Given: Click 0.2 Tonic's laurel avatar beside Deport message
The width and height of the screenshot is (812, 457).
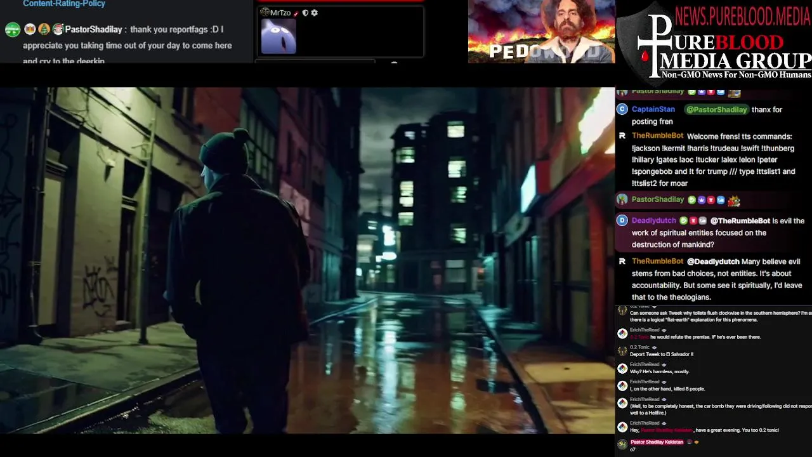Looking at the screenshot, I should [622, 351].
